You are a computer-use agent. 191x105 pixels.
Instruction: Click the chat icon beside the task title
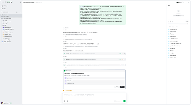[x=35, y=2]
